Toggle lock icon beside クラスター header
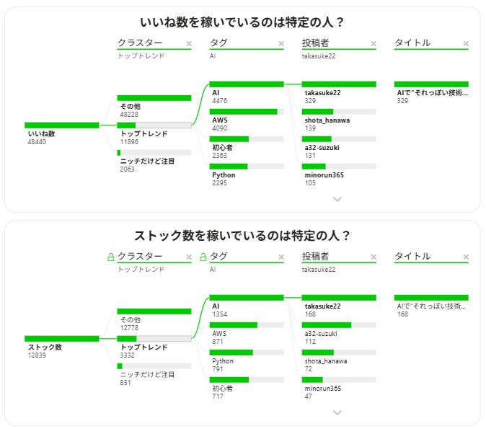 [x=110, y=257]
